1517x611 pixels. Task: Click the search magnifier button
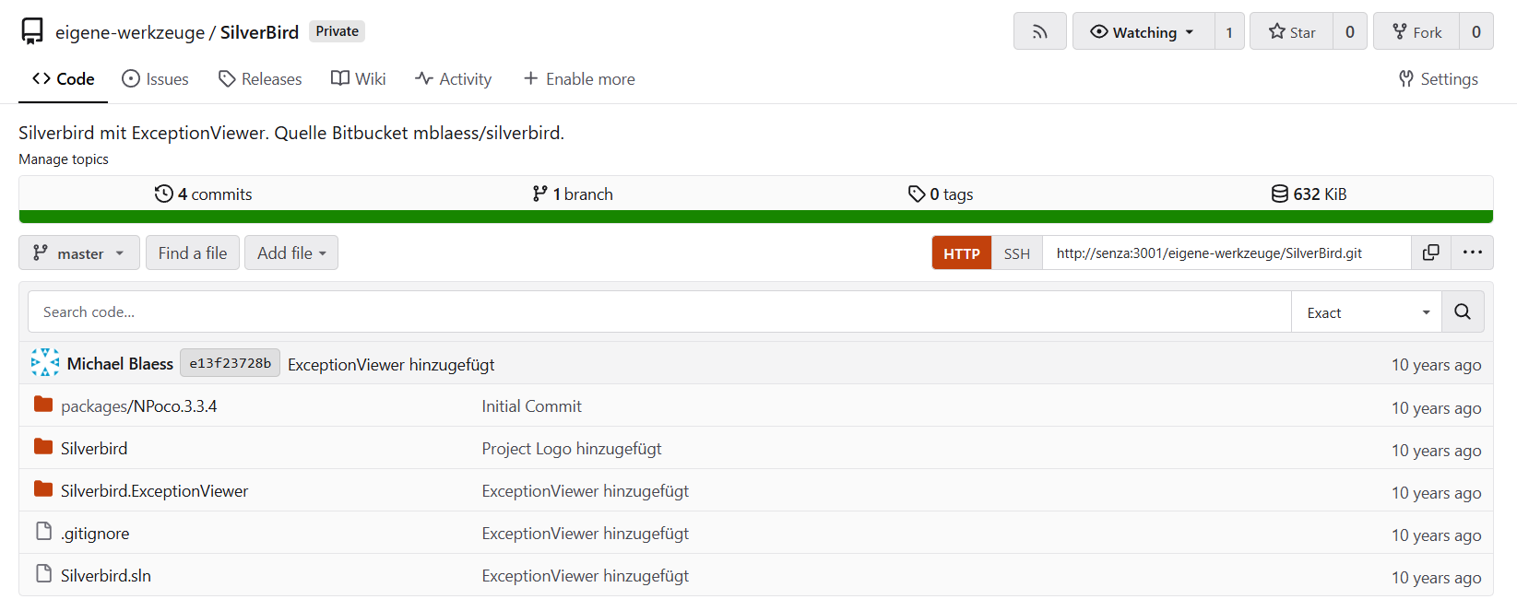point(1463,311)
